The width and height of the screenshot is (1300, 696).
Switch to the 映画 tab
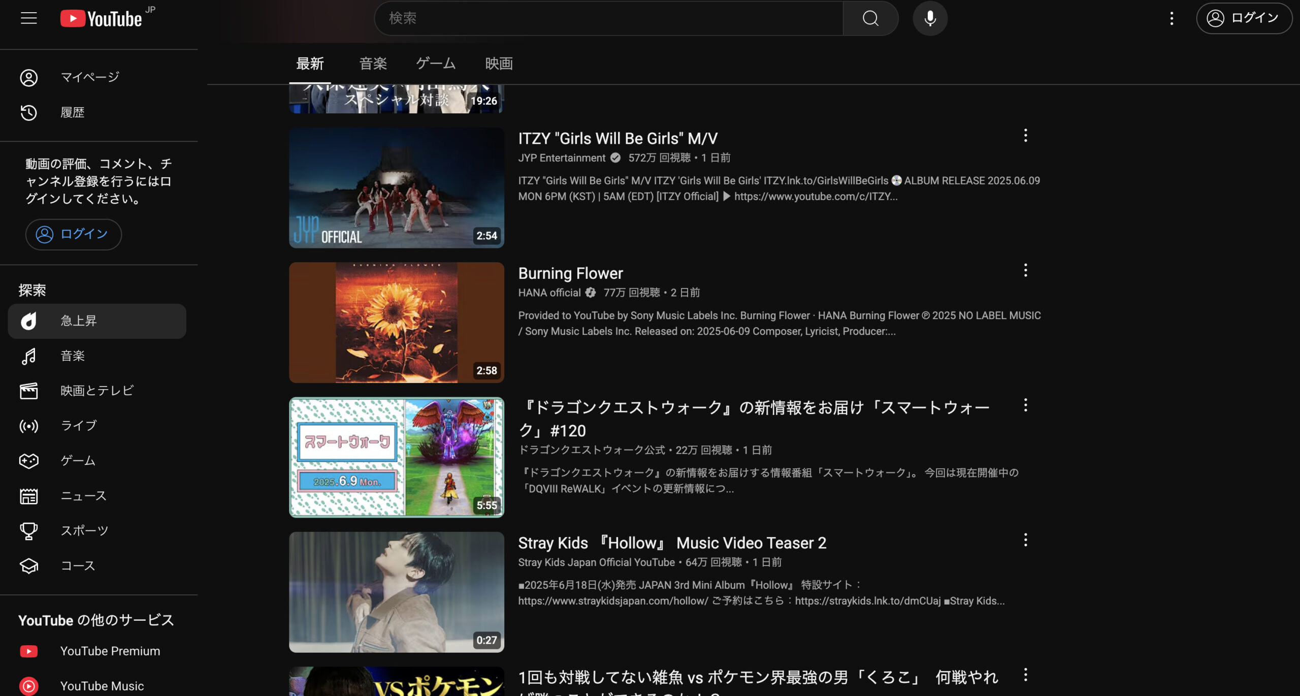[499, 64]
